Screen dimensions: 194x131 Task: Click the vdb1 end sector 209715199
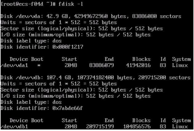point(100,126)
